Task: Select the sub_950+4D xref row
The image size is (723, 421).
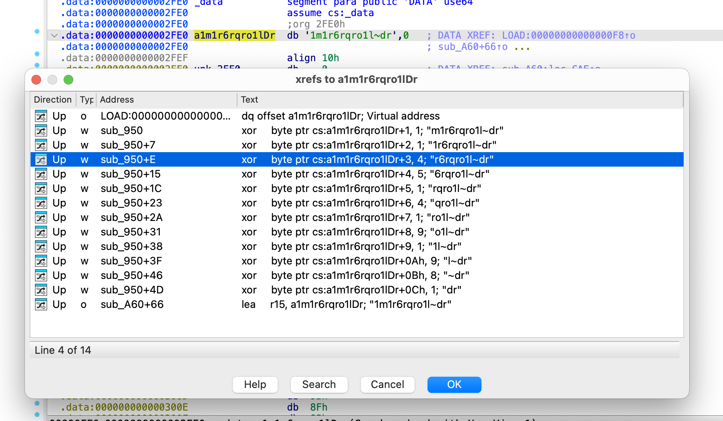Action: click(x=132, y=290)
